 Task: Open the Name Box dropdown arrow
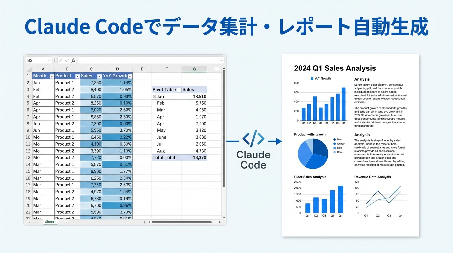tap(49, 60)
